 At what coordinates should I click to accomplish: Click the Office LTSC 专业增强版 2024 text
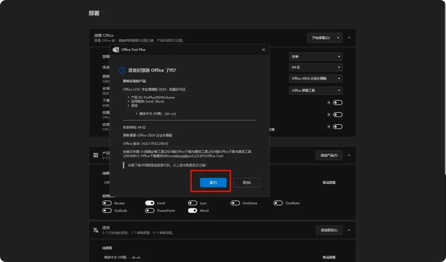pyautogui.click(x=154, y=89)
